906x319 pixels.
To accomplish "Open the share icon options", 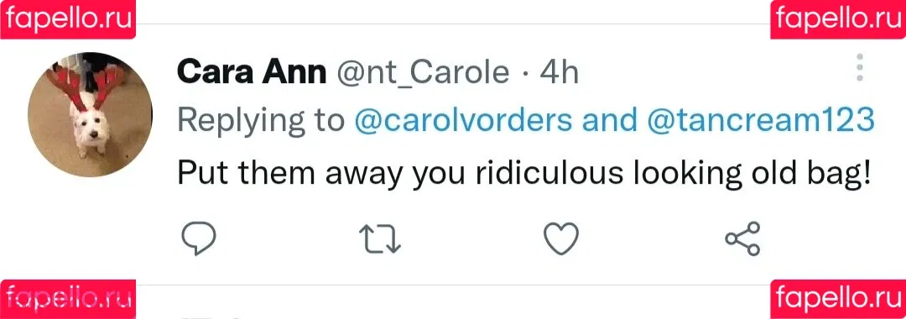I will click(743, 238).
